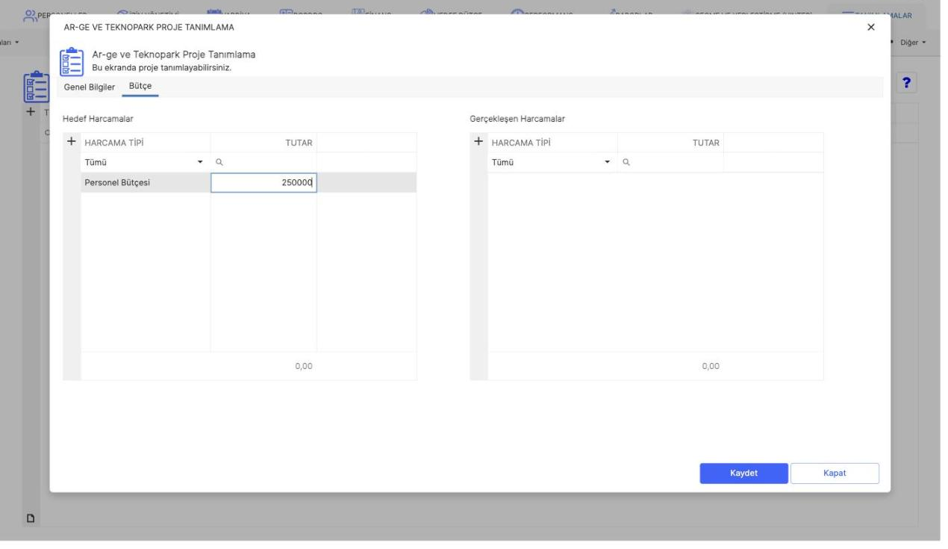
Task: Close the Ar-Ge ve Teknopark Proje Tanımlama dialog
Action: 870,28
